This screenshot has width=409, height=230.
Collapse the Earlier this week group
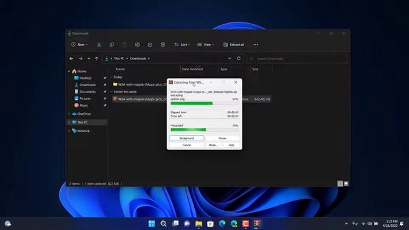111,92
